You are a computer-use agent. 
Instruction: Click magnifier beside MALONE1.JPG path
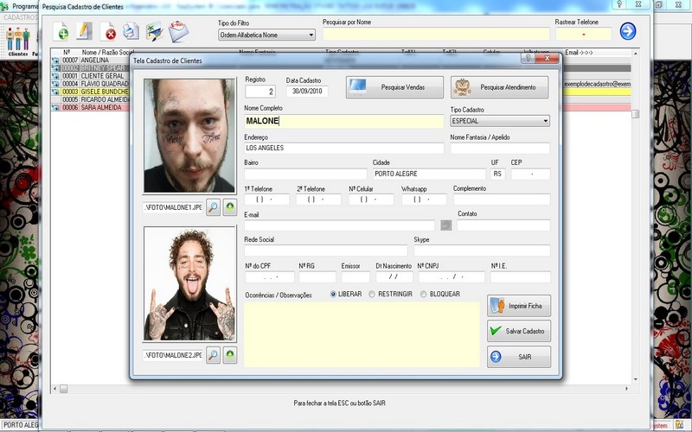tap(213, 207)
